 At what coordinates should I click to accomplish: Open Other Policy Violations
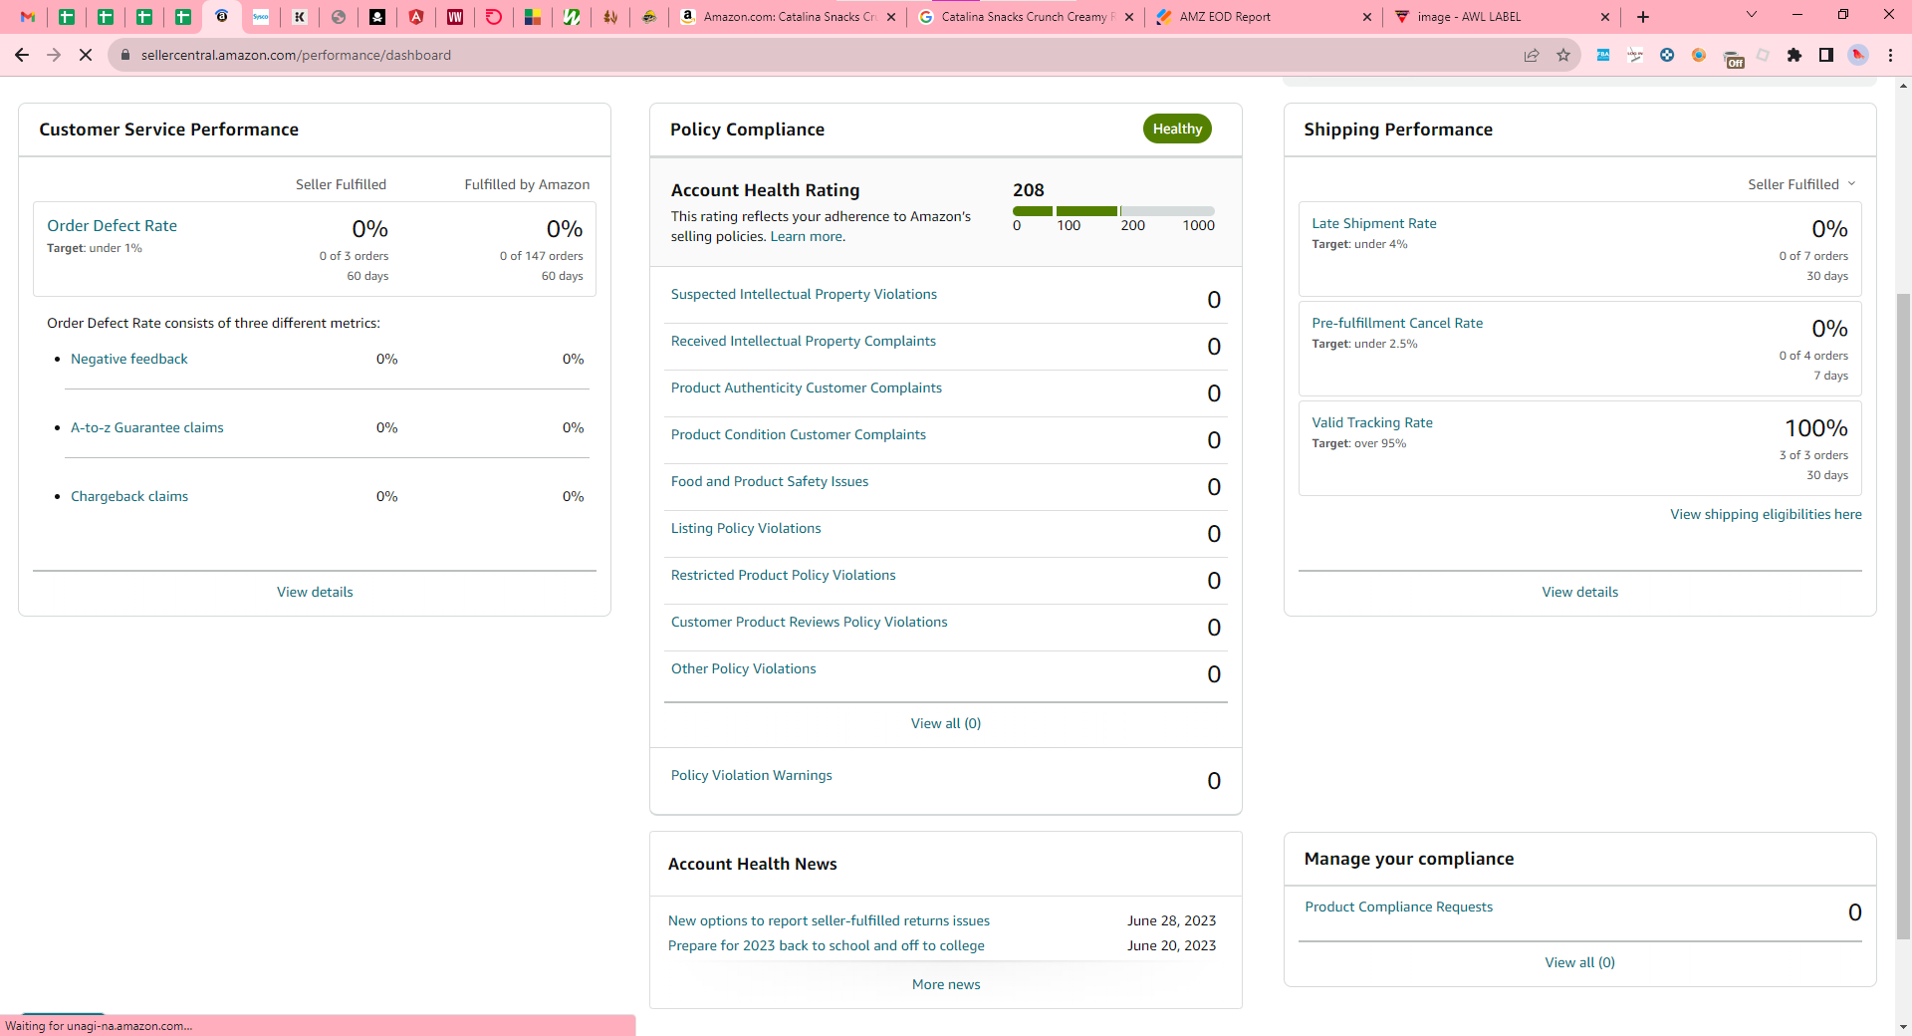pos(744,668)
